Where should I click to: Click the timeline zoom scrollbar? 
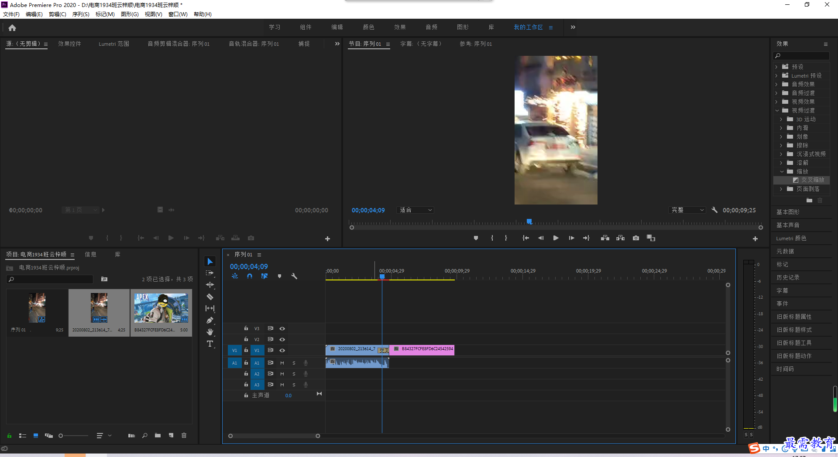[x=274, y=436]
